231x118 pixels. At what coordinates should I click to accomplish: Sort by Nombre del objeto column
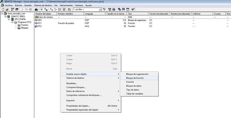(46, 13)
